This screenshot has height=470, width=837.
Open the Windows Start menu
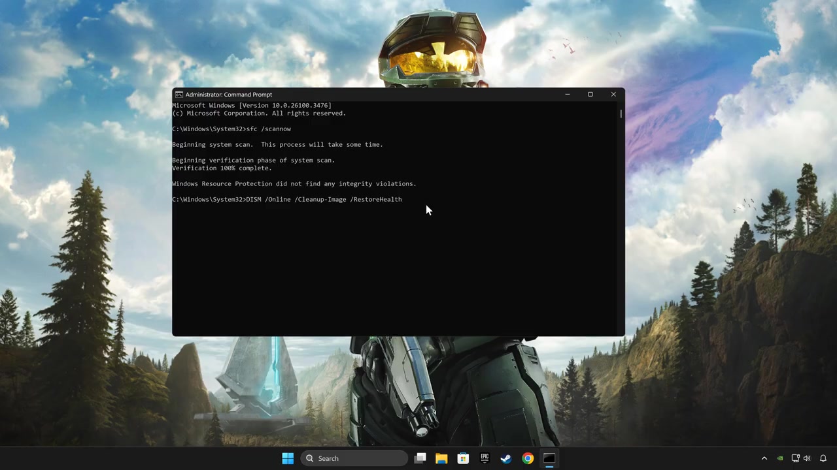pos(288,458)
